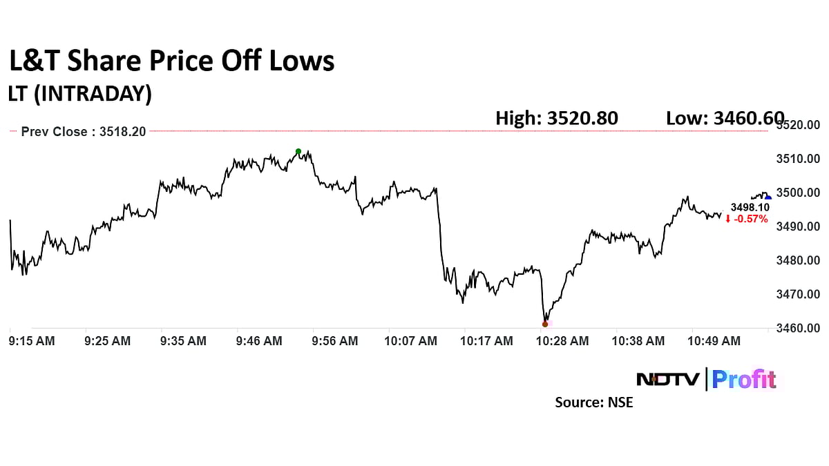Click the red down arrow beside -0.57%
The image size is (829, 466).
coord(727,219)
